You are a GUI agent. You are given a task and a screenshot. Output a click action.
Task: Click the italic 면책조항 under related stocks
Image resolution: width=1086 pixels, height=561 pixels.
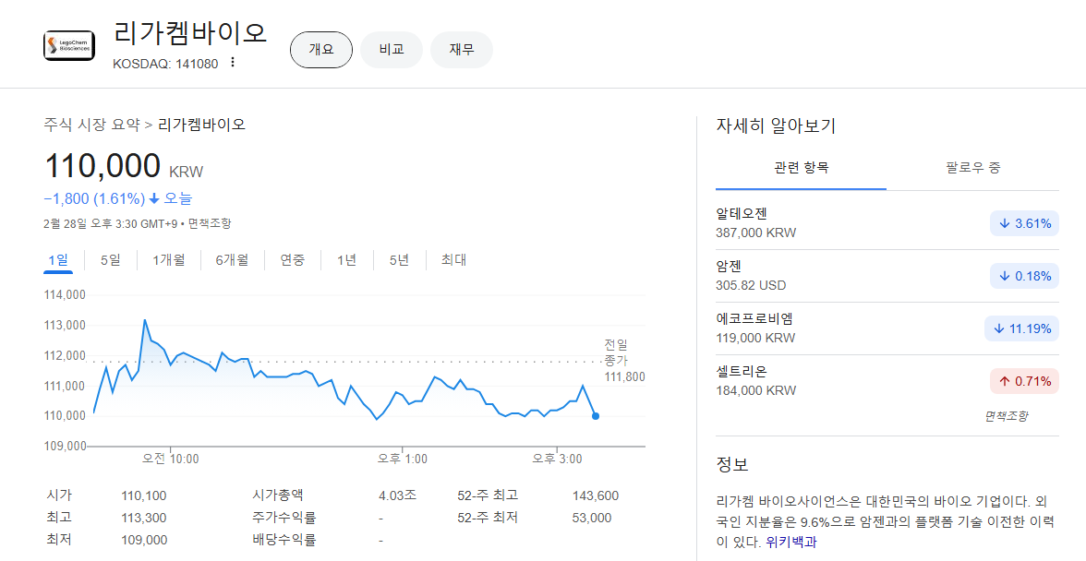click(x=1007, y=416)
